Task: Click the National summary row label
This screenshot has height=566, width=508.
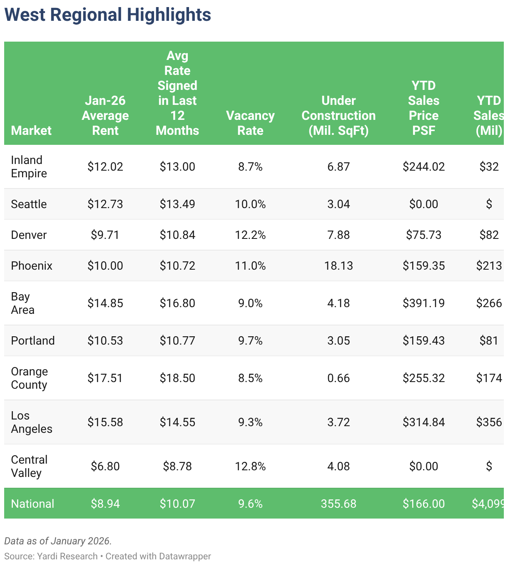Action: pos(32,504)
